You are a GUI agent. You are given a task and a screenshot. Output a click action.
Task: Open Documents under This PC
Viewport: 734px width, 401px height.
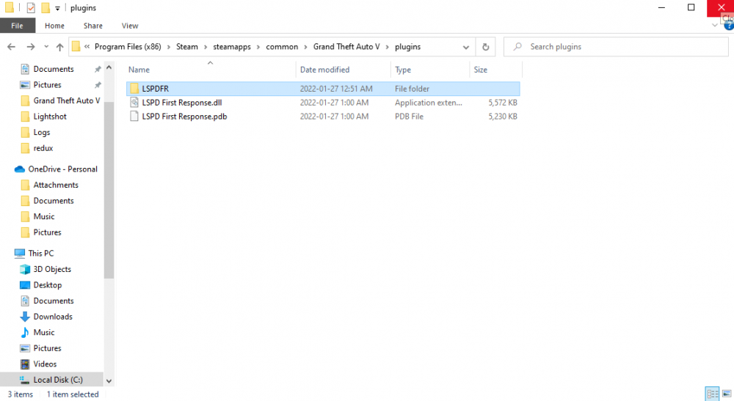coord(54,301)
